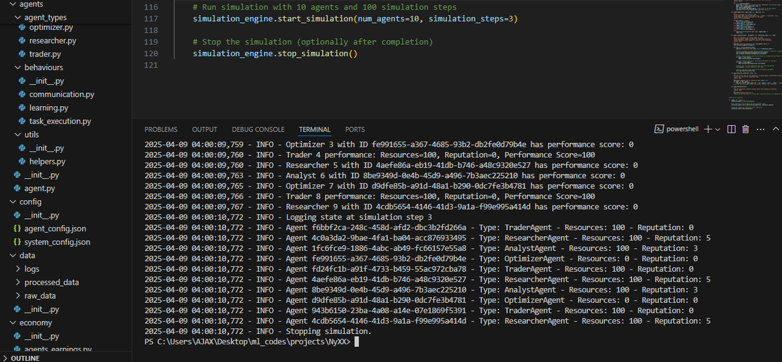Click the simulation_engine.start_simulation code line

355,19
